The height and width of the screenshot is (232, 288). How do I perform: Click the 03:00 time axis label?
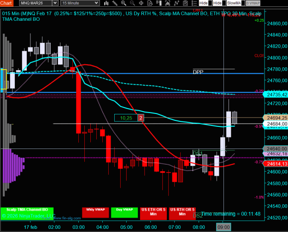tap(78, 227)
